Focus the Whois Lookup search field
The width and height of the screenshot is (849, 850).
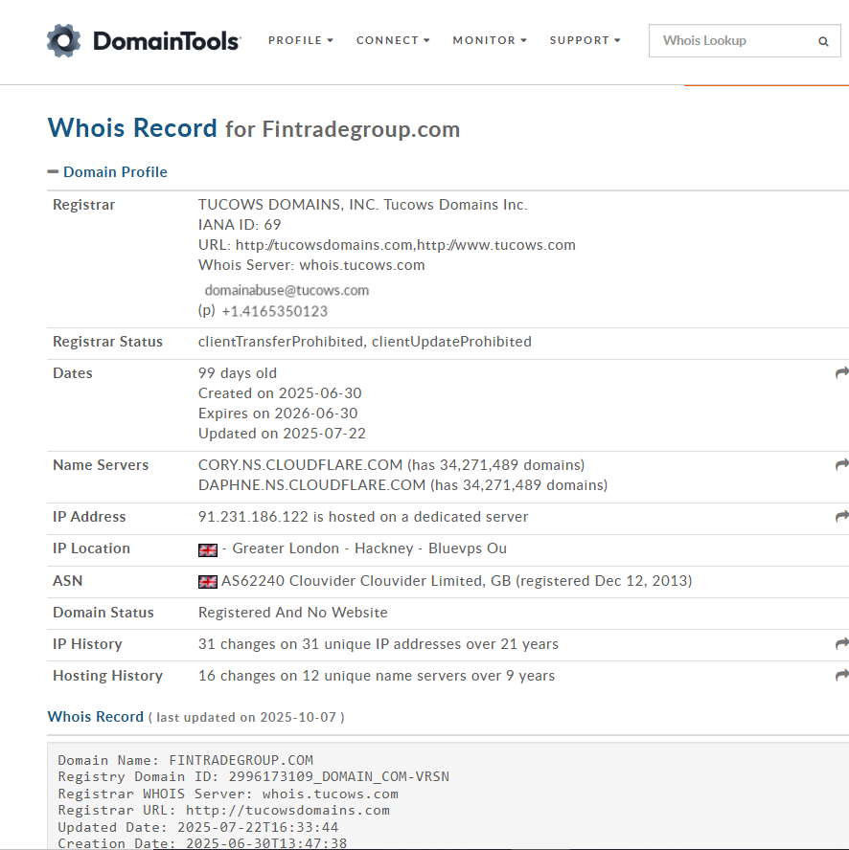coord(730,41)
